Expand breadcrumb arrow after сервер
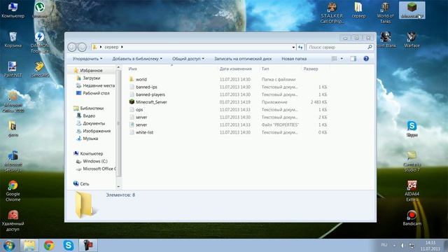 (122, 47)
